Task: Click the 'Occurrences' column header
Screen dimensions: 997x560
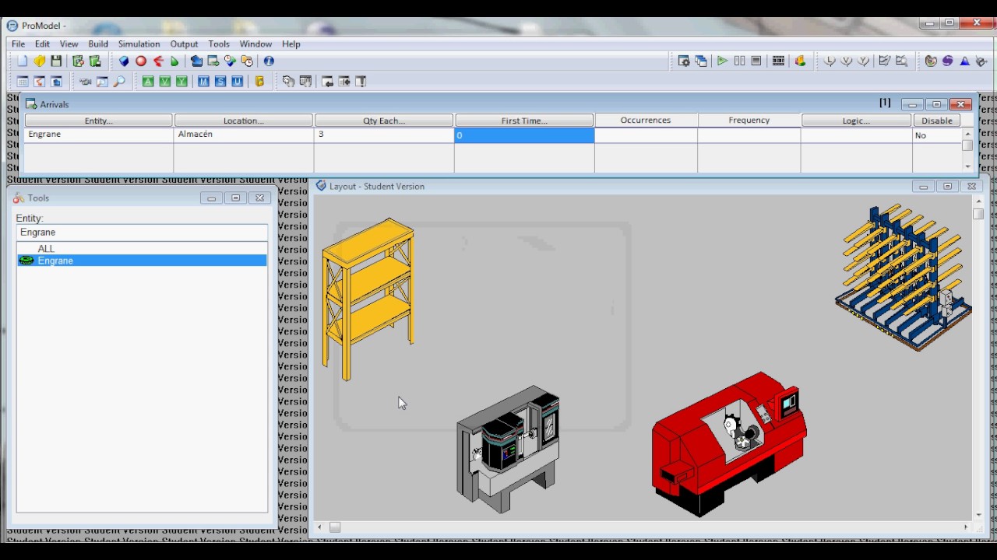Action: [x=646, y=121]
